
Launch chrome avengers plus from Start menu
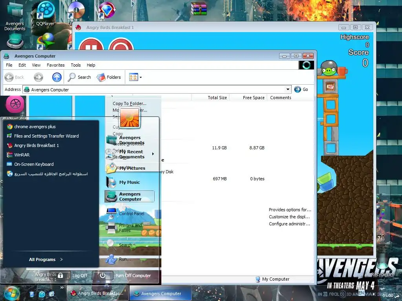[x=35, y=127]
